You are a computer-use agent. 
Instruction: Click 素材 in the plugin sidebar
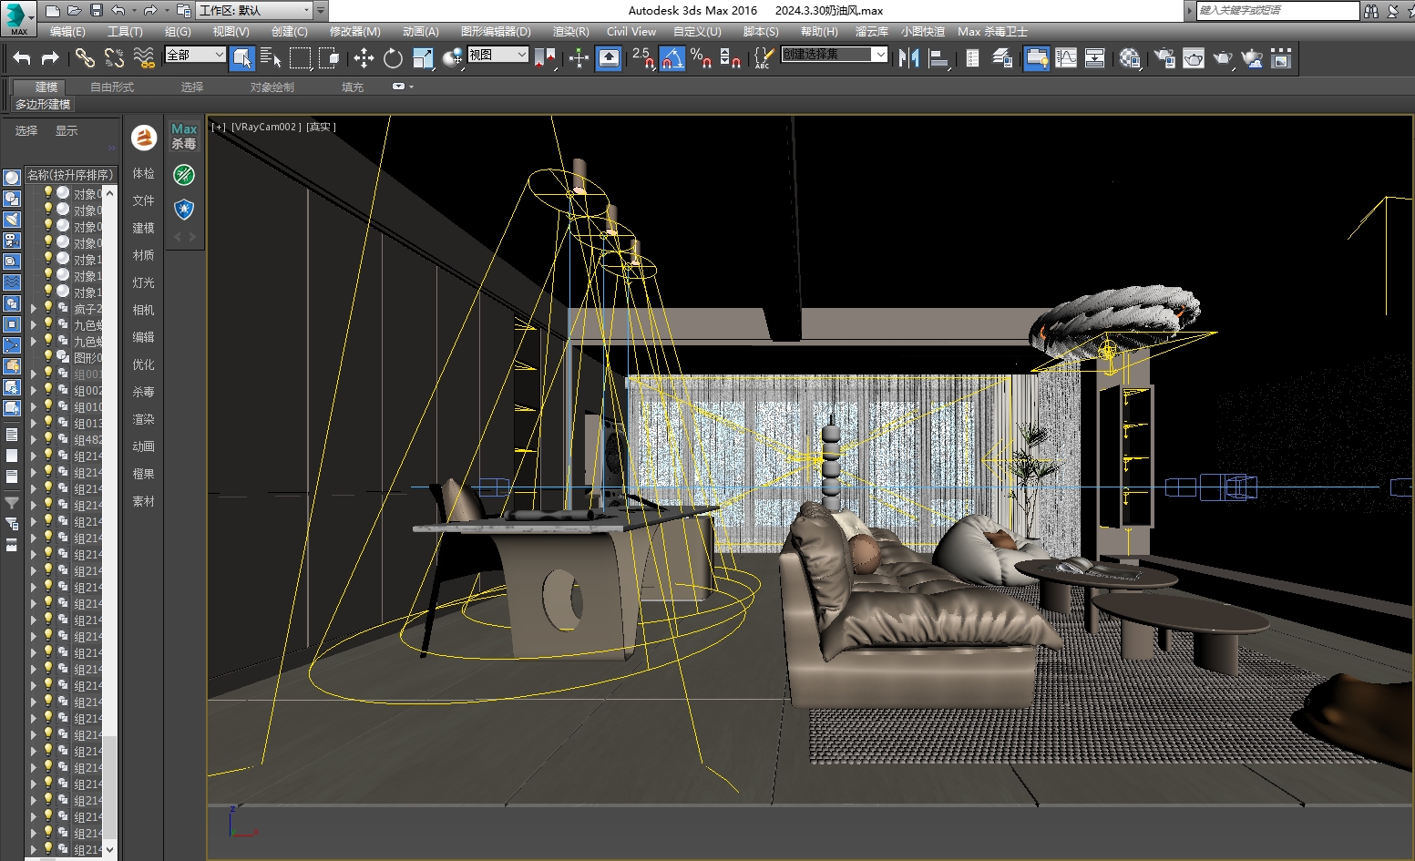143,501
